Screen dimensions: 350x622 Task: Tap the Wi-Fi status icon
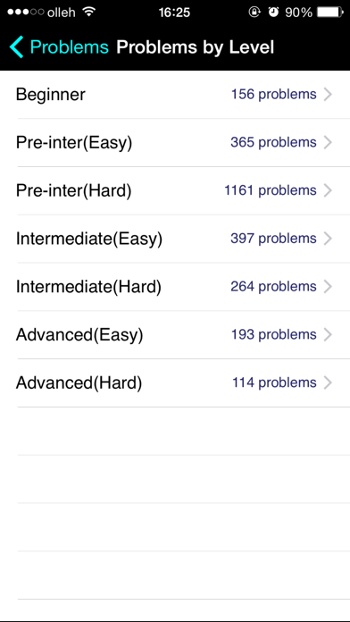[x=89, y=12]
